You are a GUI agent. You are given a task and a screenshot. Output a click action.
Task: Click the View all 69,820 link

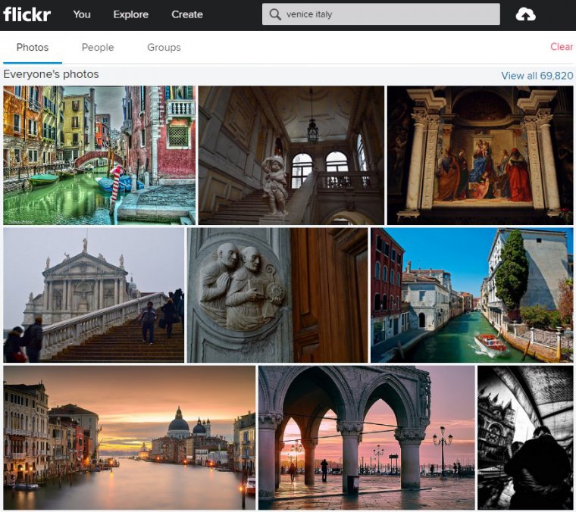click(x=537, y=76)
